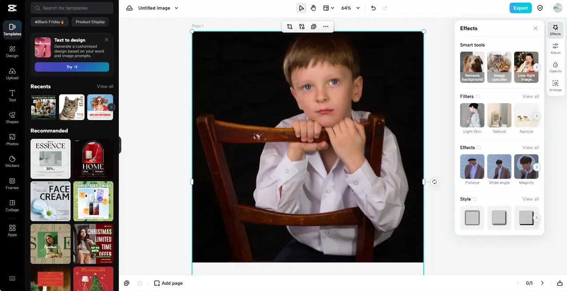Close the Text to design banner
Screen dimensions: 567x291
106,40
